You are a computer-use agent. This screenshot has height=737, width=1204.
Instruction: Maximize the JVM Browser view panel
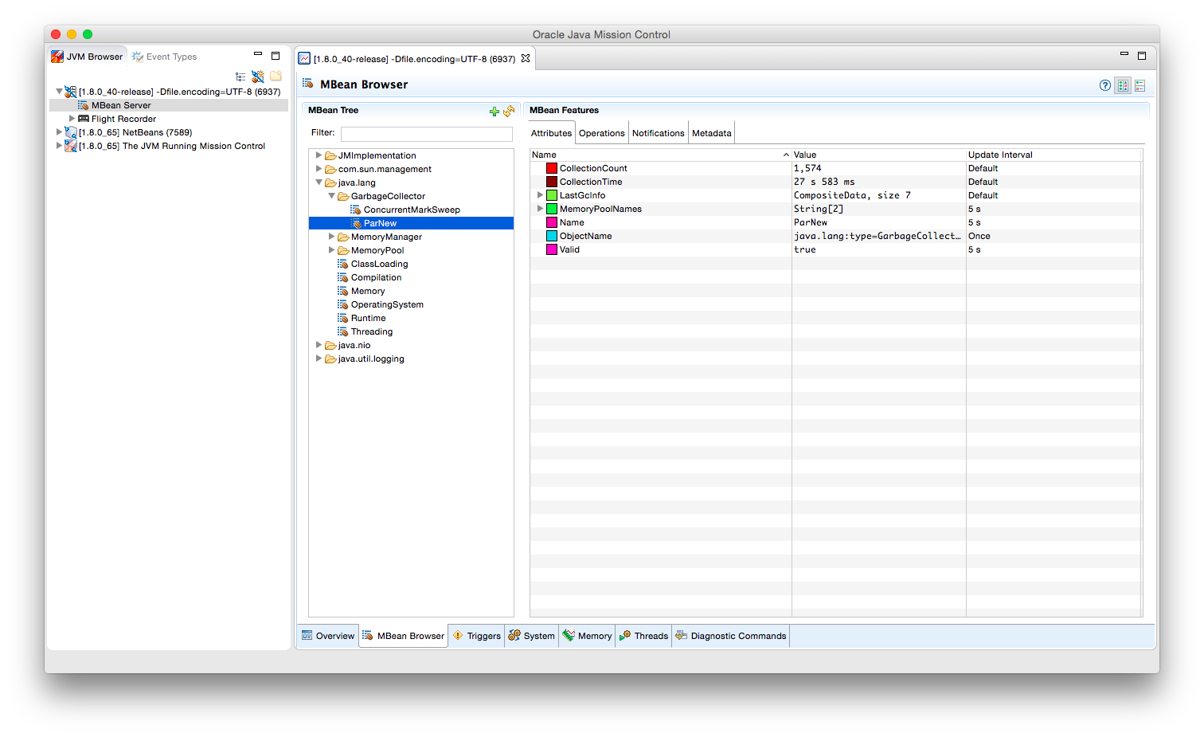click(x=276, y=56)
